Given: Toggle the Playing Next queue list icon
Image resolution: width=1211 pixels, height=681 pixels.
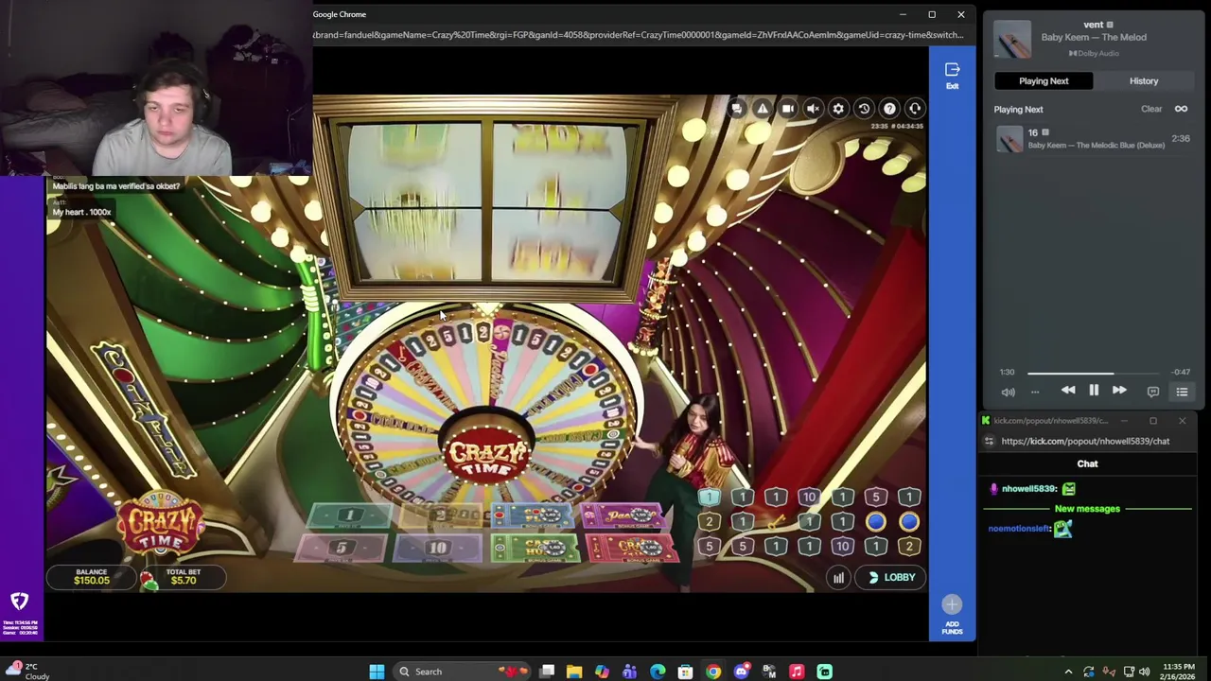Looking at the screenshot, I should [x=1182, y=392].
